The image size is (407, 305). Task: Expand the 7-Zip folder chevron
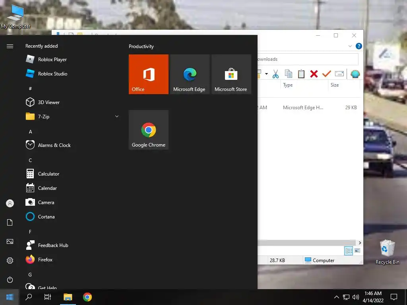pyautogui.click(x=117, y=116)
